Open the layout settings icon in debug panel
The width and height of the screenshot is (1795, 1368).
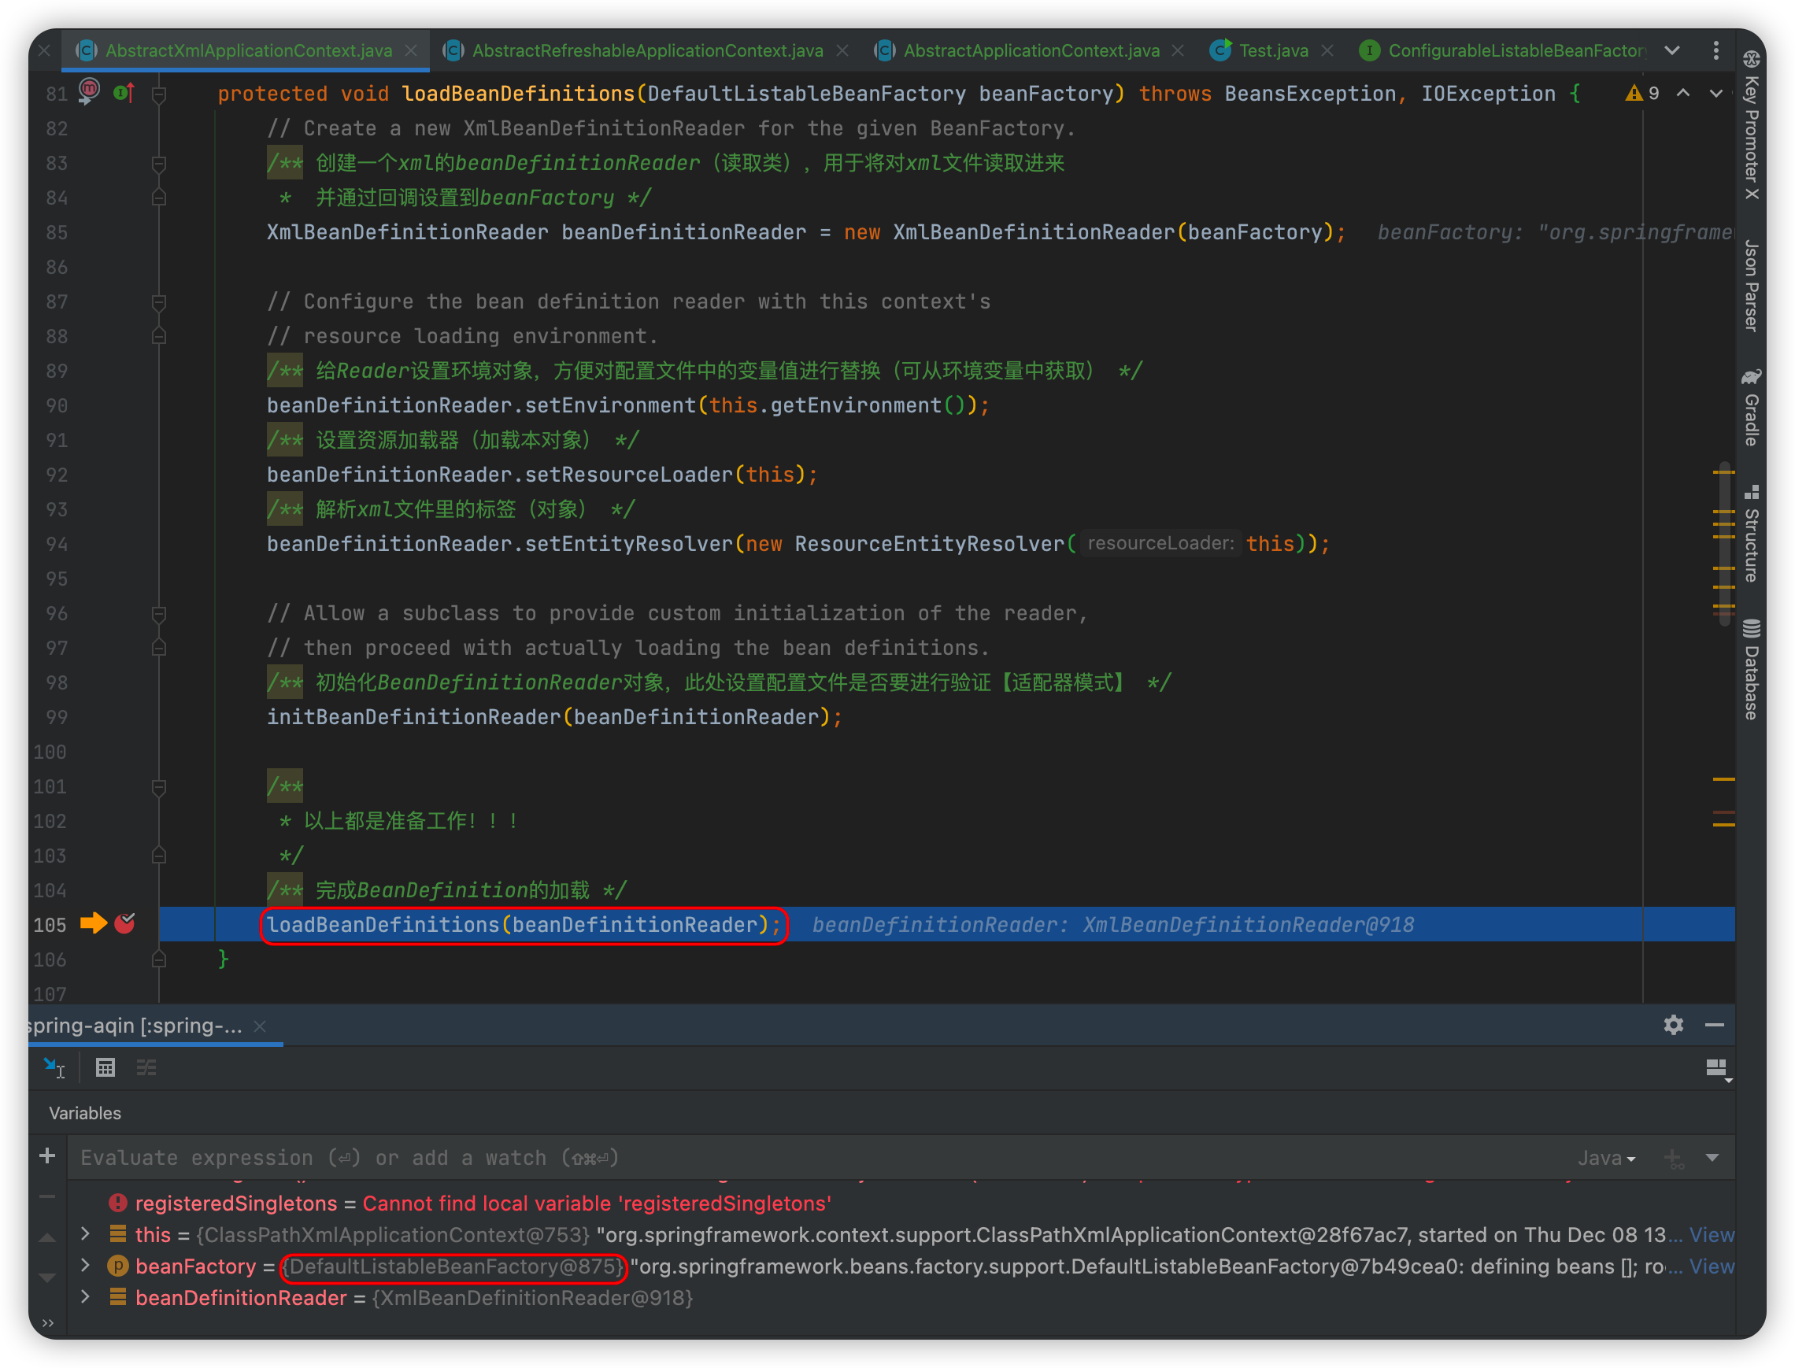pyautogui.click(x=1717, y=1067)
